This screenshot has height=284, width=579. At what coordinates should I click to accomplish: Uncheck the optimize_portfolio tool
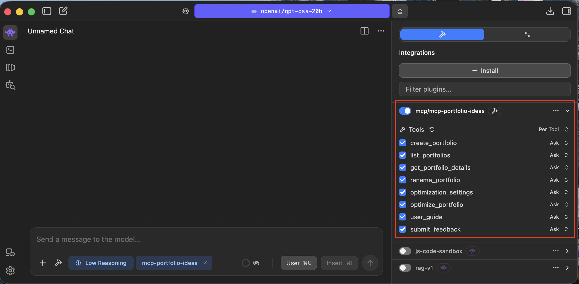(403, 205)
